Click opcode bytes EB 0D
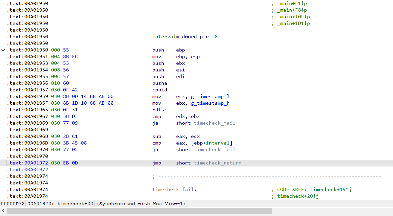Screen dimensions: 393x216 pos(70,163)
